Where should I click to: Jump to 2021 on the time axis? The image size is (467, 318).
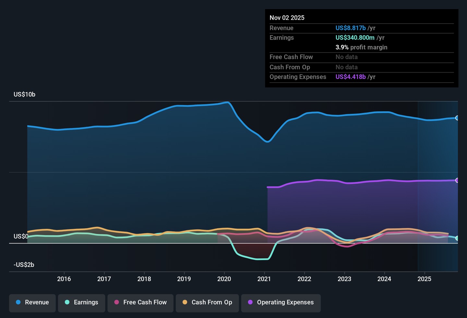tap(264, 279)
